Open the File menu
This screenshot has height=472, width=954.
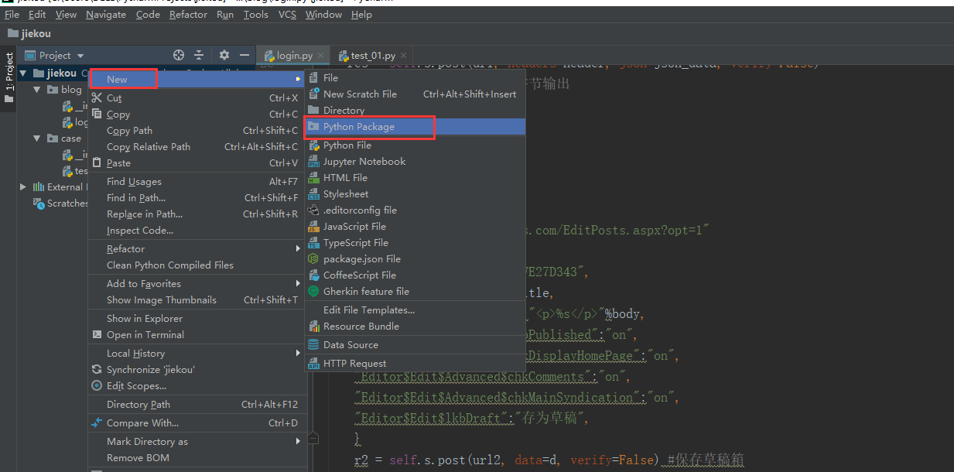12,15
